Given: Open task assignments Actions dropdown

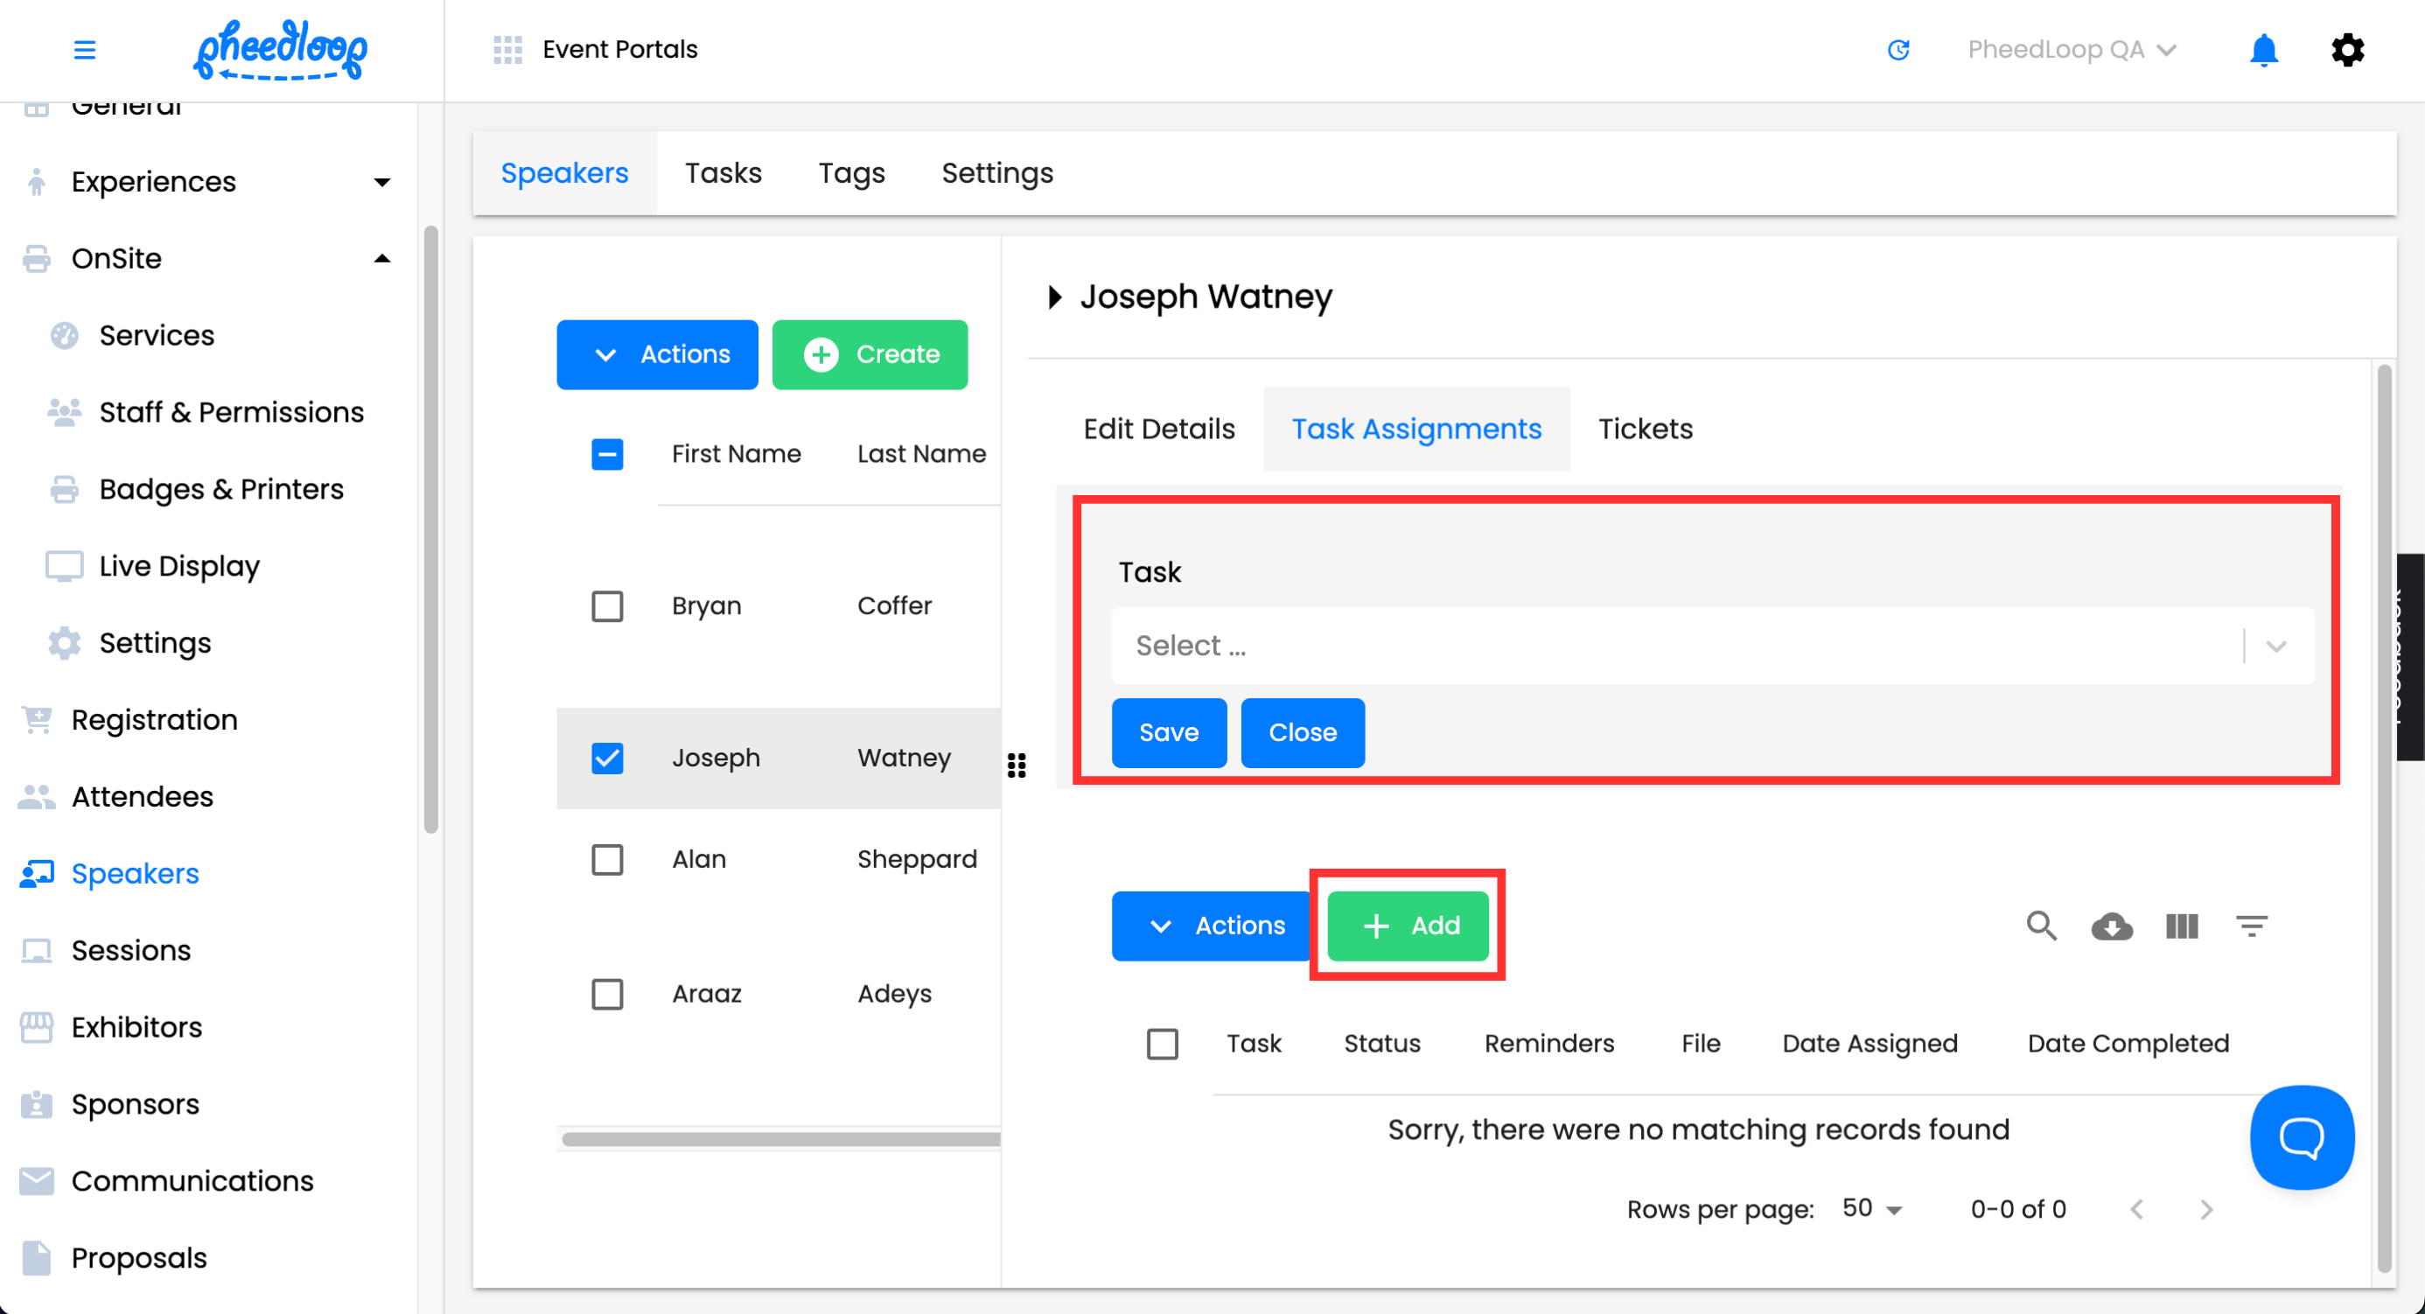Looking at the screenshot, I should [1211, 926].
